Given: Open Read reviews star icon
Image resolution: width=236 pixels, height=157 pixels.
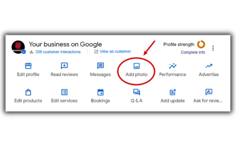Looking at the screenshot, I should point(64,66).
